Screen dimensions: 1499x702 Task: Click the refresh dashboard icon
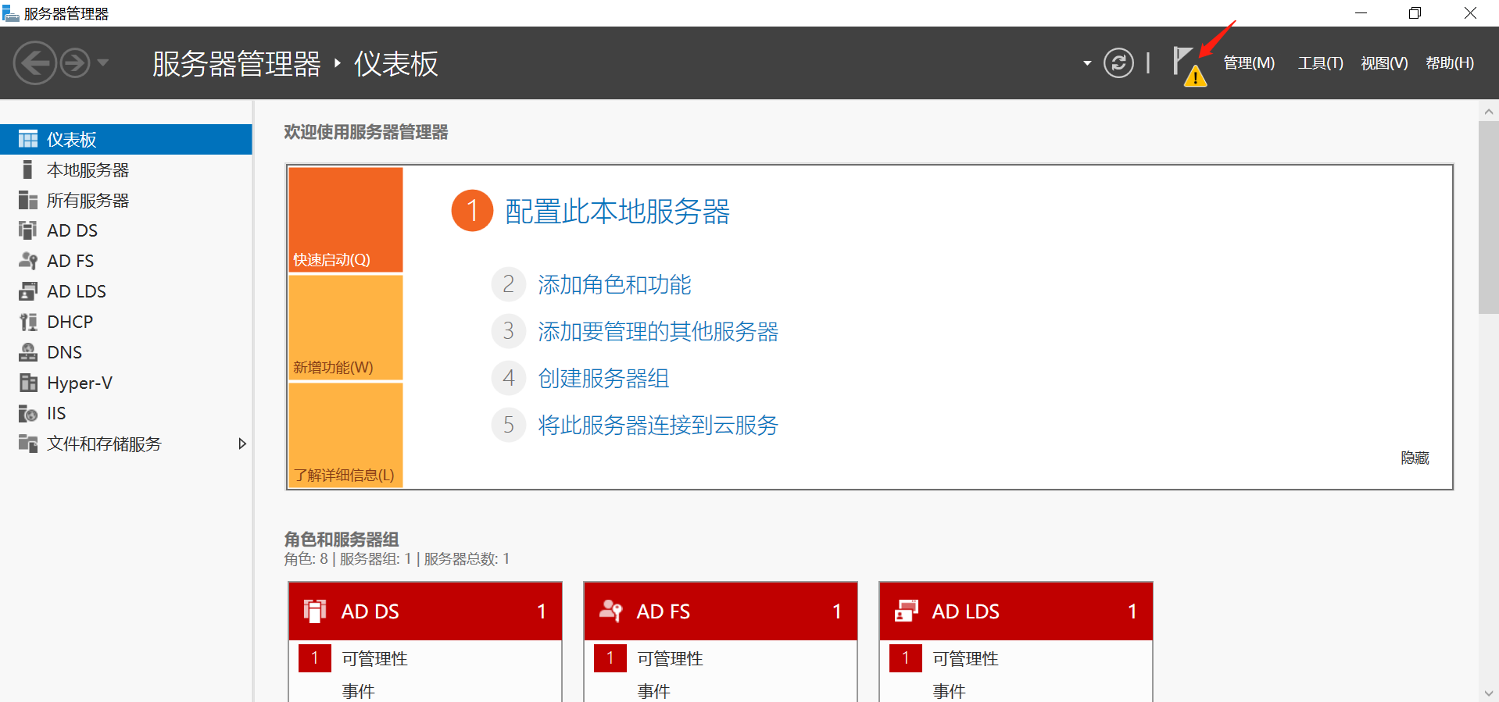[1118, 63]
